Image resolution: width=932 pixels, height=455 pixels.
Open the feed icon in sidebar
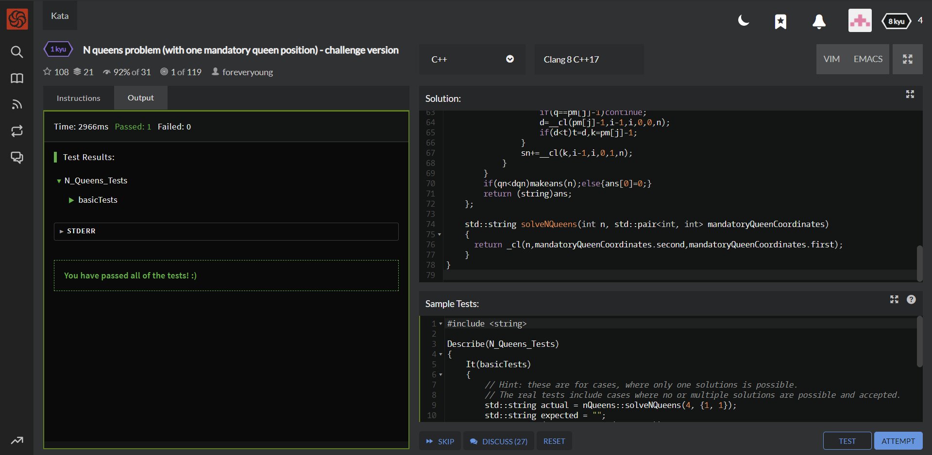pos(17,104)
